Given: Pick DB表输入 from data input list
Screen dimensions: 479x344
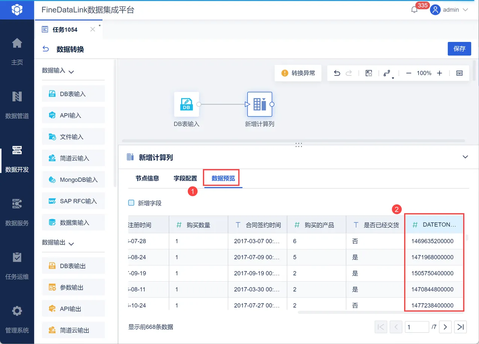Looking at the screenshot, I should tap(73, 94).
